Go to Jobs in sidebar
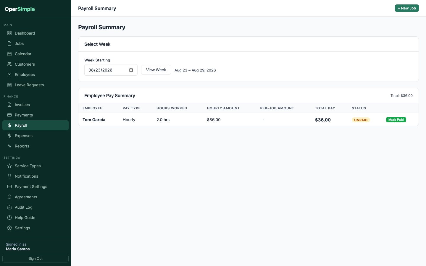The image size is (426, 266). pos(35,43)
